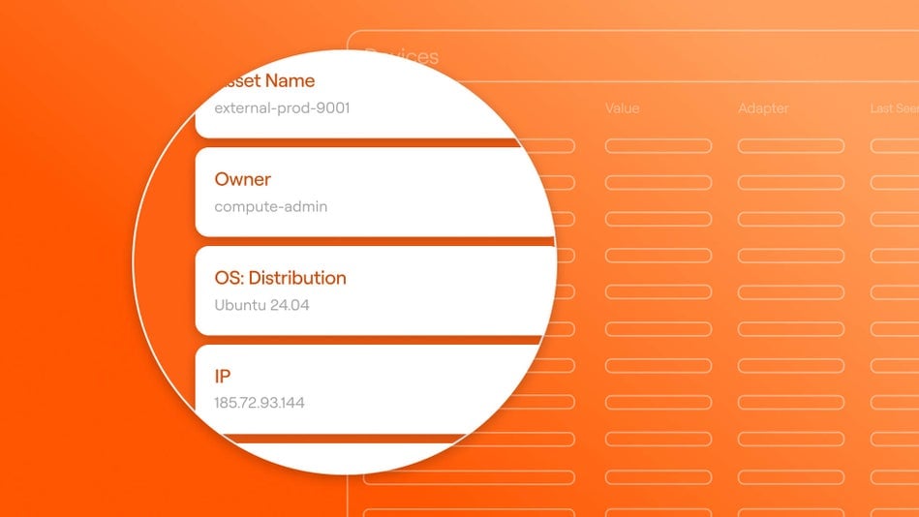Viewport: 919px width, 517px height.
Task: Select the 185.72.93.144 IP address
Action: tap(259, 403)
